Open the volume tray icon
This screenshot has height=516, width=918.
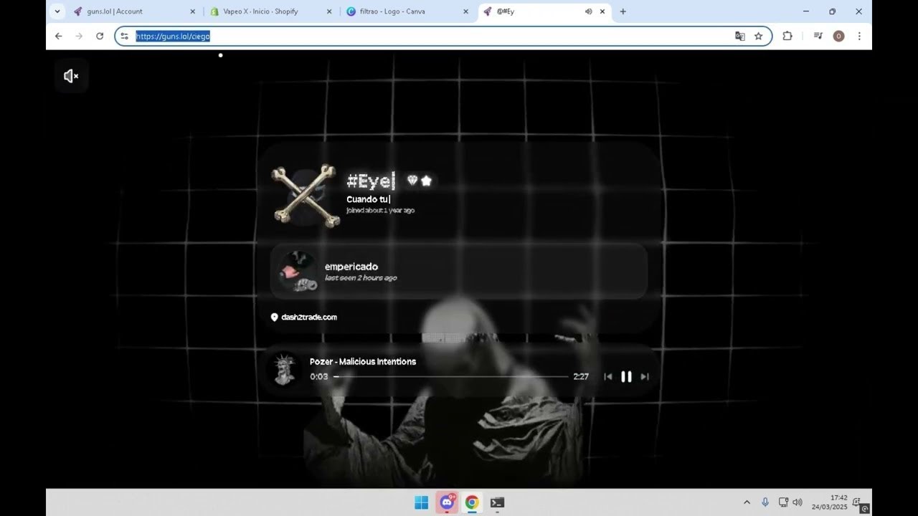pos(798,502)
